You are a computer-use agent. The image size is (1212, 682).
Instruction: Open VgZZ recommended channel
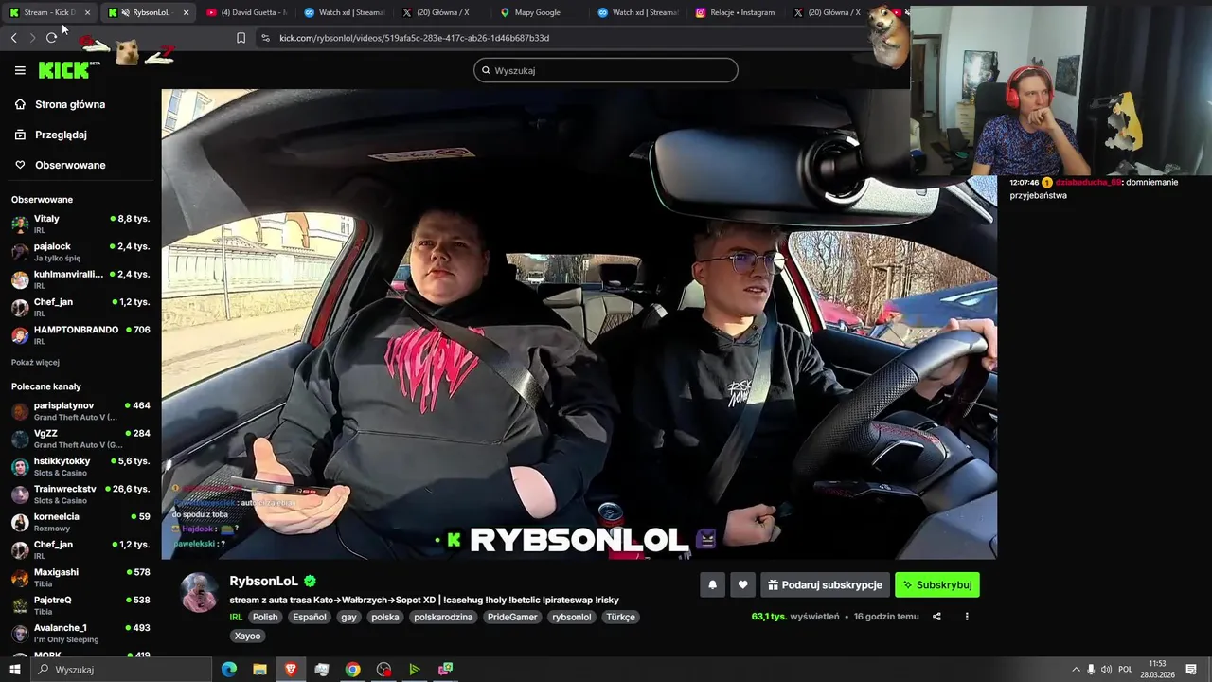point(80,438)
